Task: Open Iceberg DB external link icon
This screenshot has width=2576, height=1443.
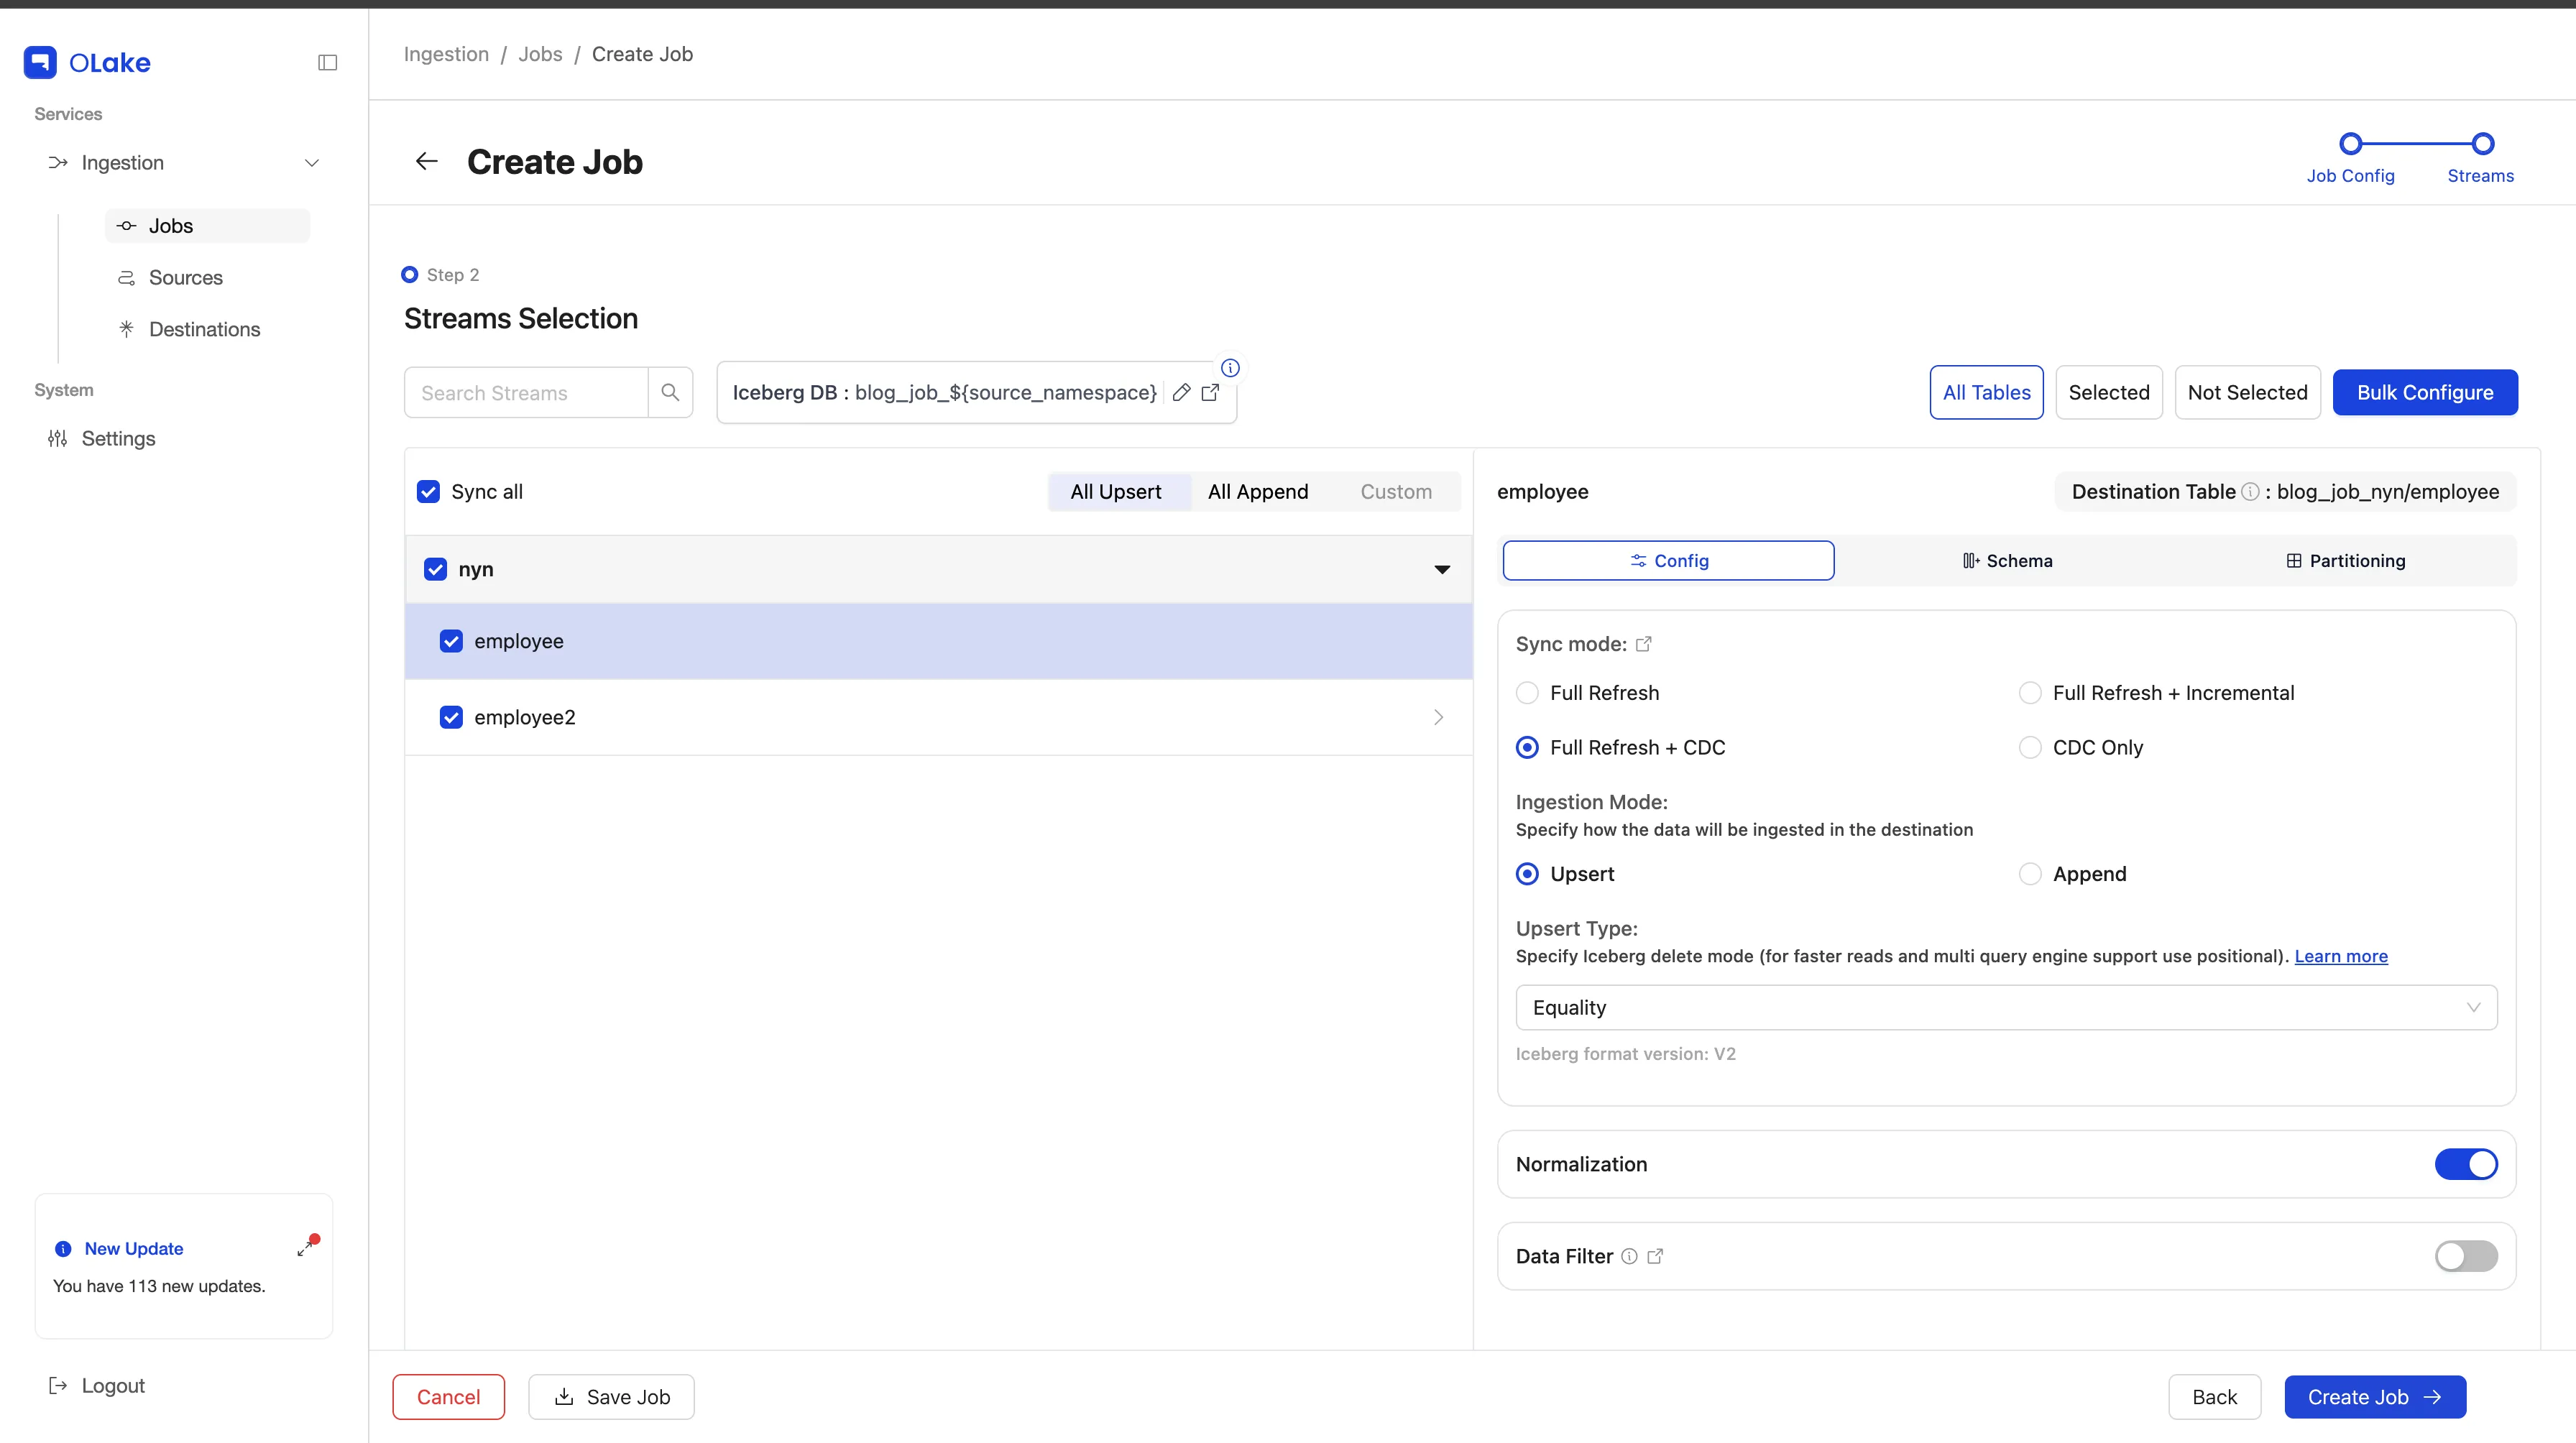Action: pyautogui.click(x=1210, y=392)
